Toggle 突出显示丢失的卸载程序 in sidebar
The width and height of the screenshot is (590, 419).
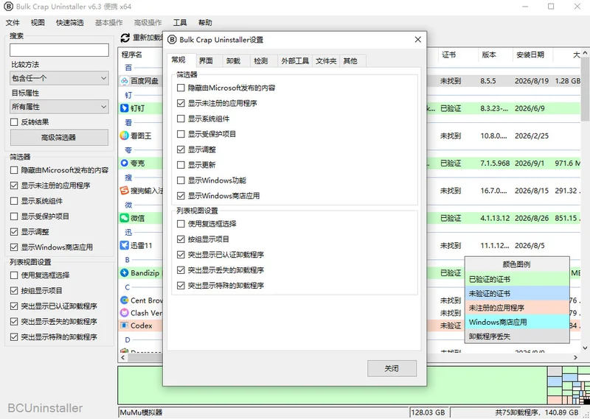[x=14, y=322]
